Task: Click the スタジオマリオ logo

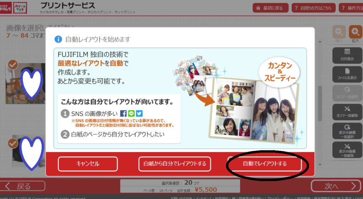Action: point(20,8)
